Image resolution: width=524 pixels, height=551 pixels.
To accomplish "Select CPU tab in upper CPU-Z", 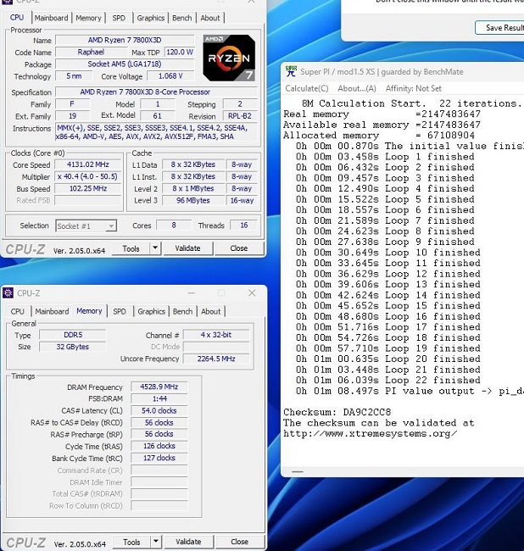I will (x=17, y=18).
